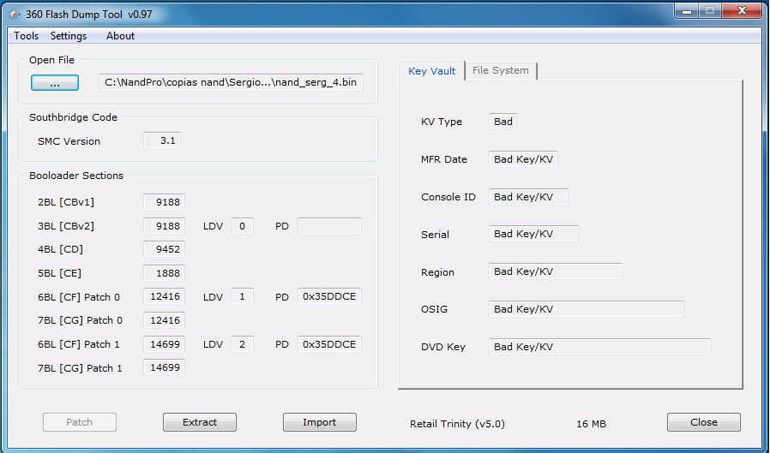The image size is (770, 453).
Task: Click the DVD Key field
Action: 599,347
